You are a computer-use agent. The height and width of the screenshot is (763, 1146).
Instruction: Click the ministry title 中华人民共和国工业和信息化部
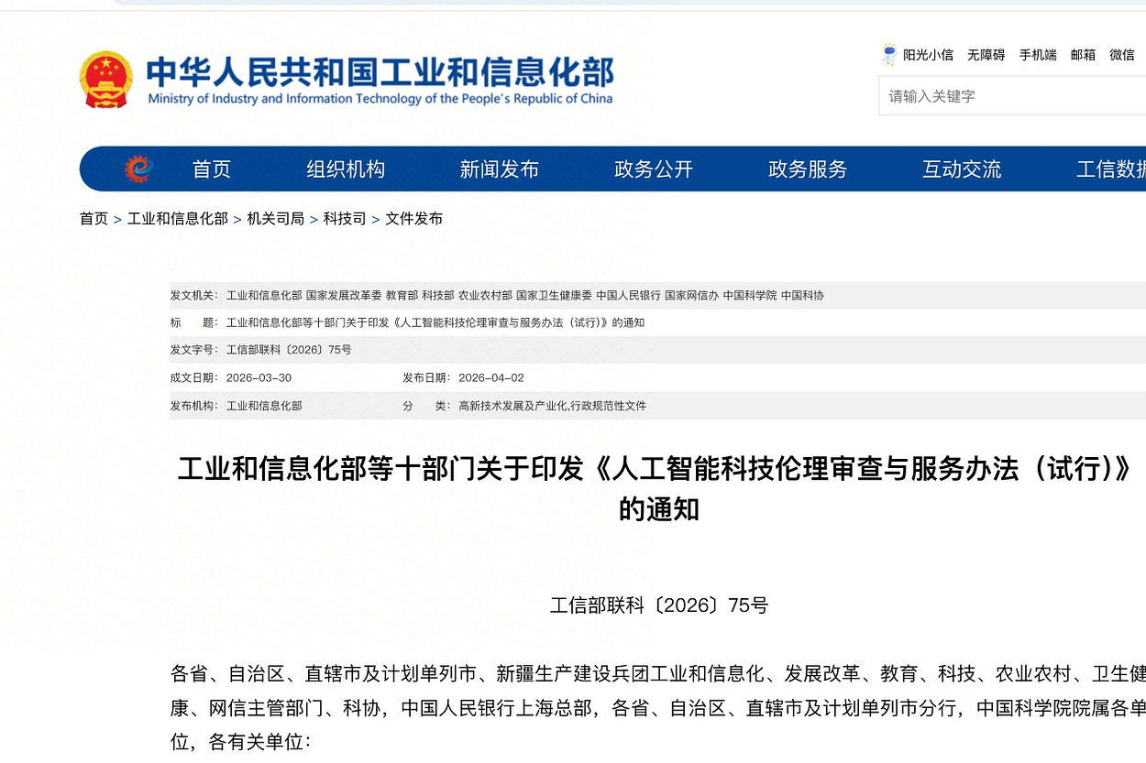click(380, 71)
